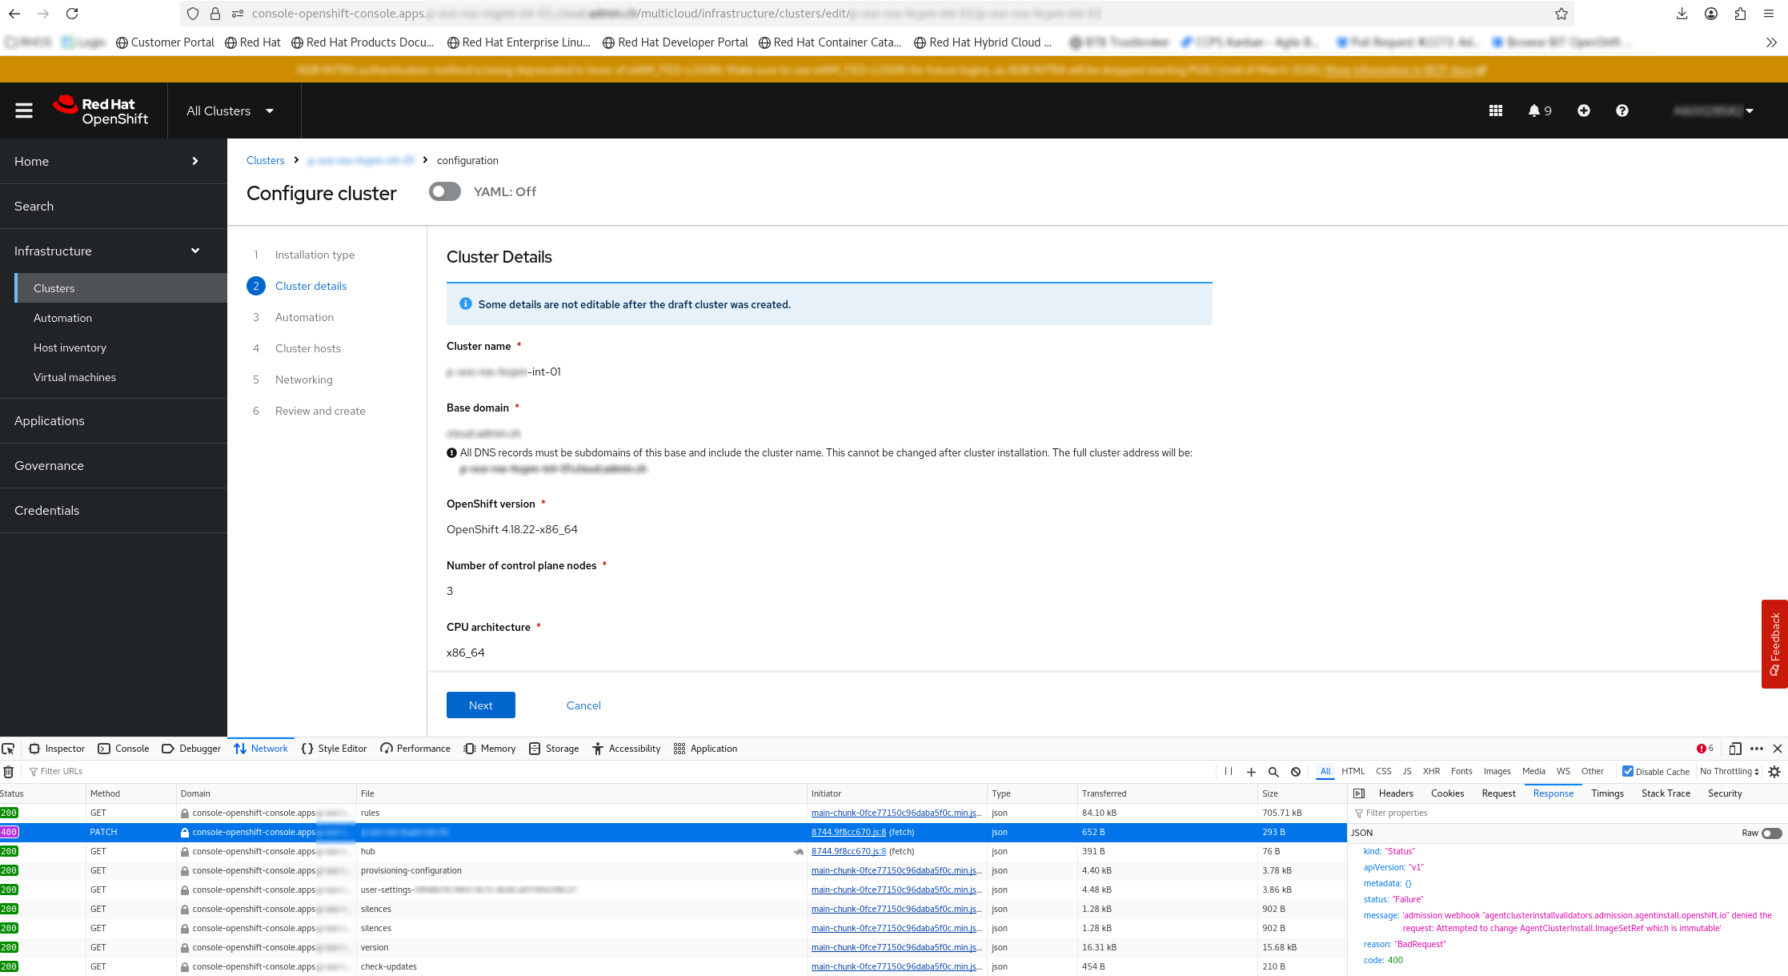Open the application launcher grid icon
Image resolution: width=1788 pixels, height=976 pixels.
(x=1495, y=110)
